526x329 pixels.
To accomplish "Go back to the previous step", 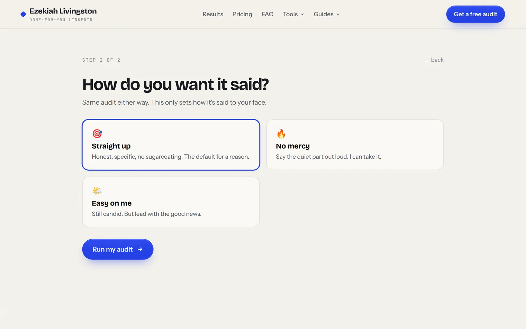I will pyautogui.click(x=434, y=60).
